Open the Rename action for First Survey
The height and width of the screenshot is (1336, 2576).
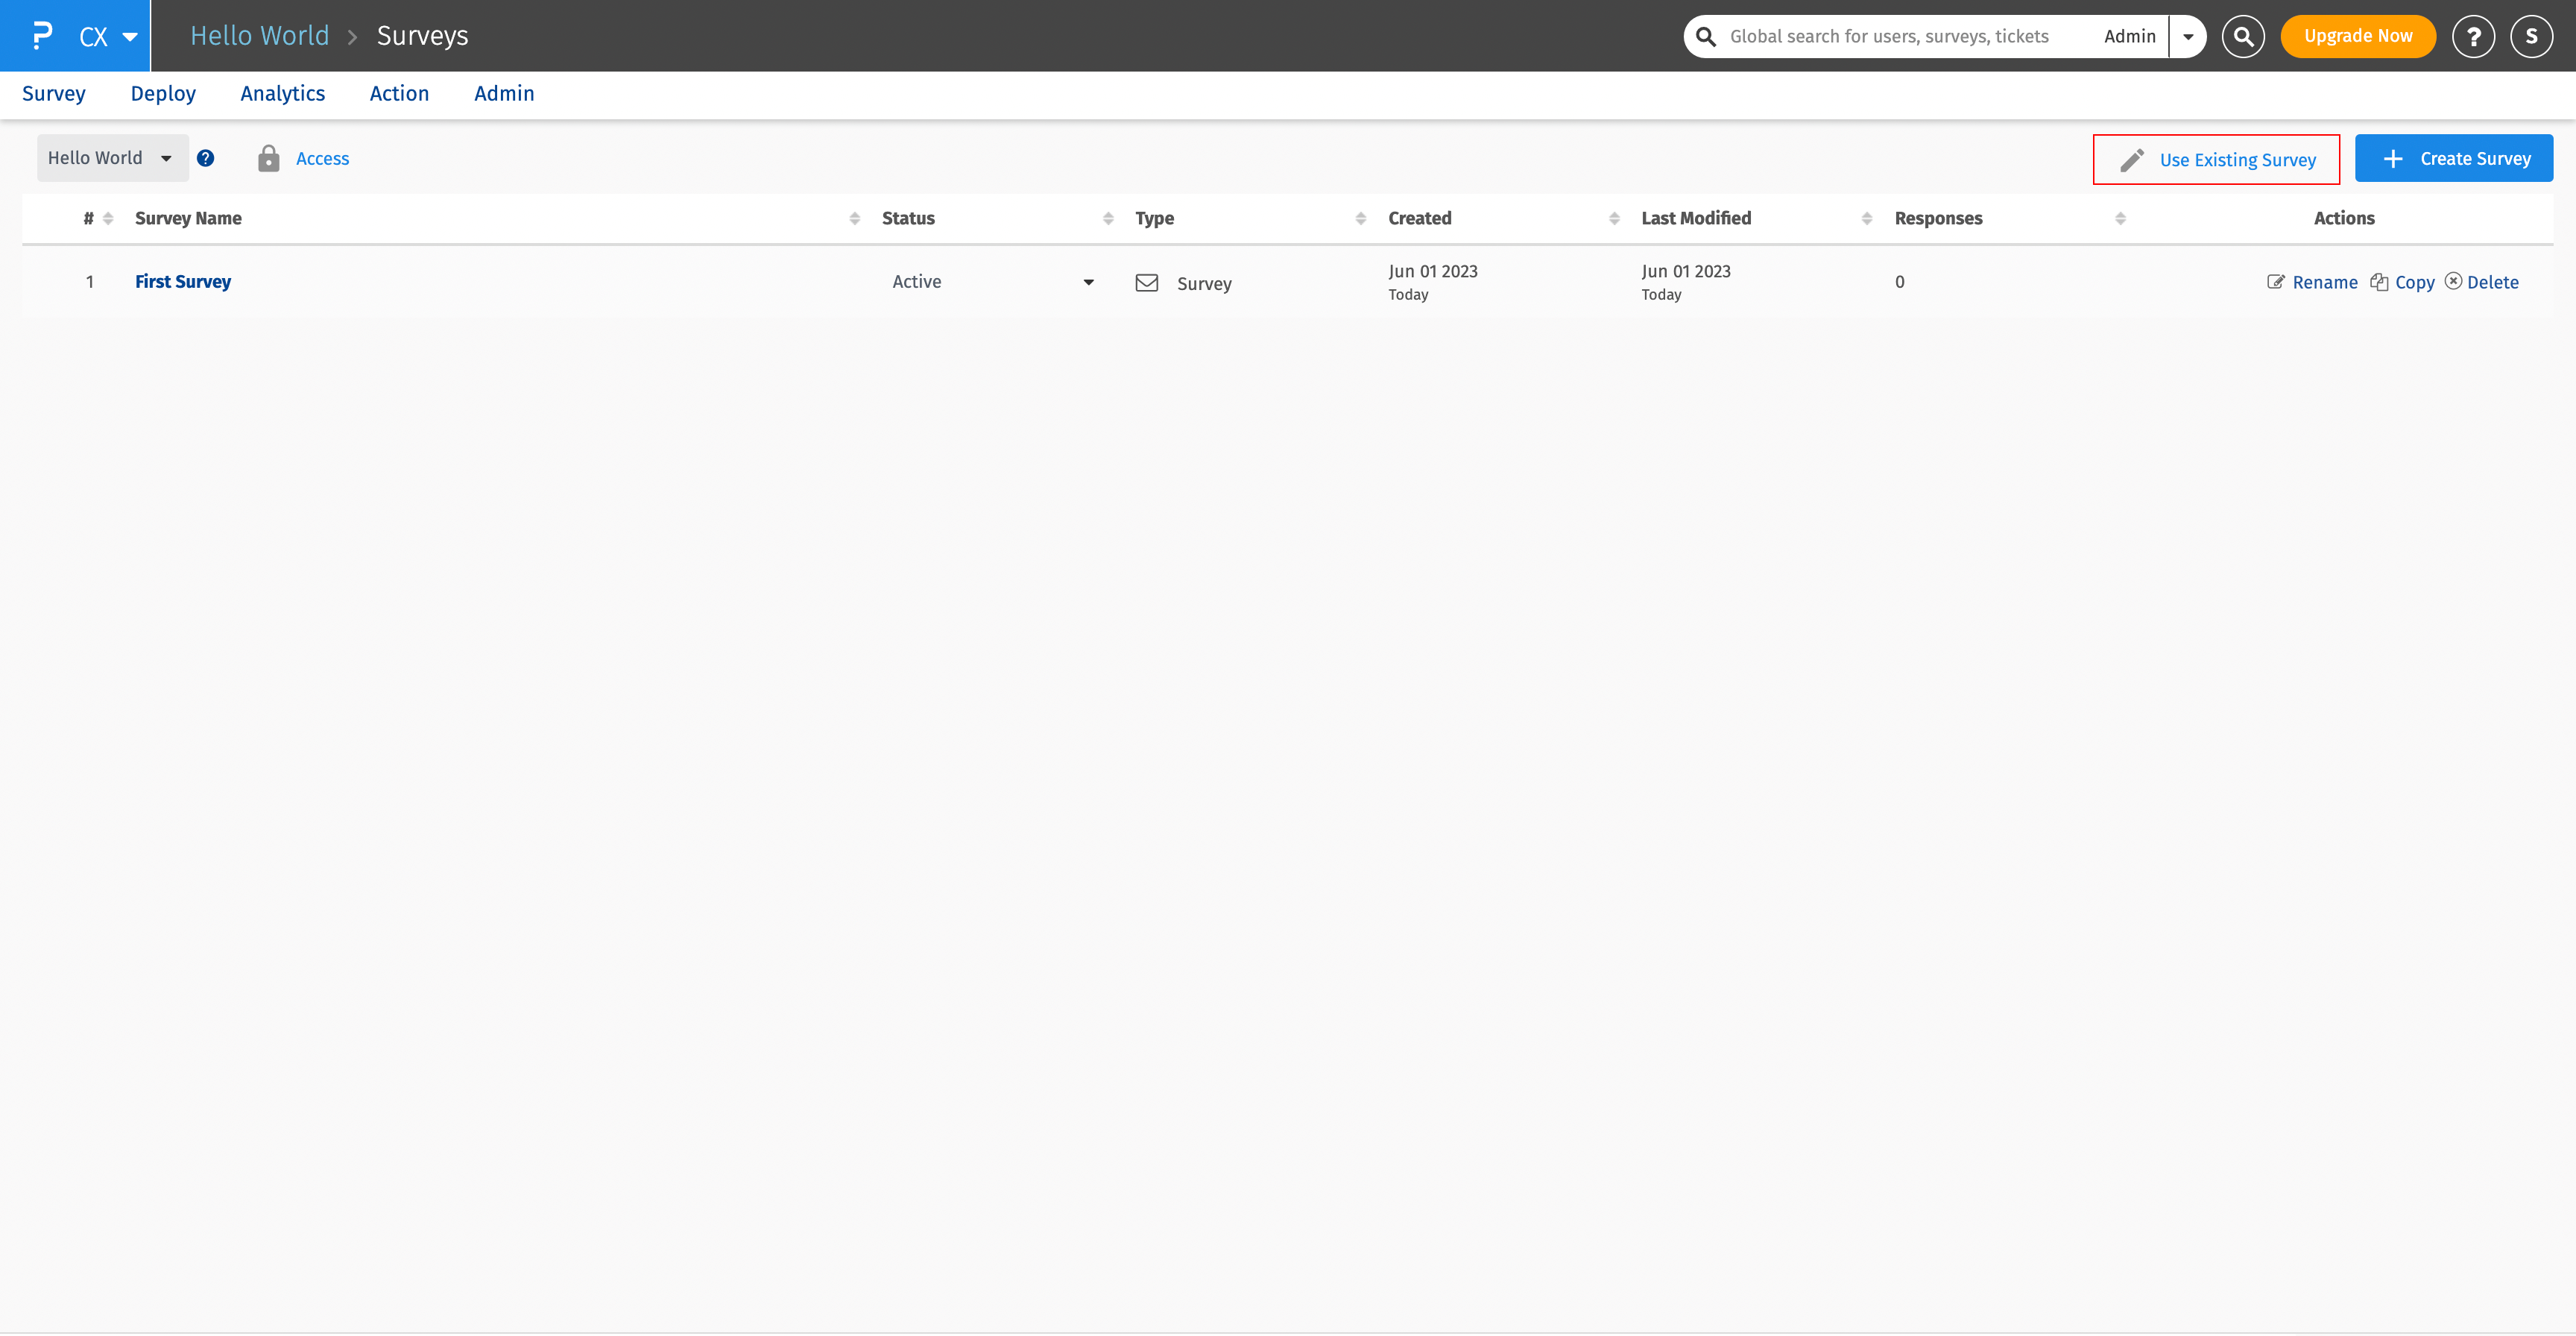point(2314,282)
